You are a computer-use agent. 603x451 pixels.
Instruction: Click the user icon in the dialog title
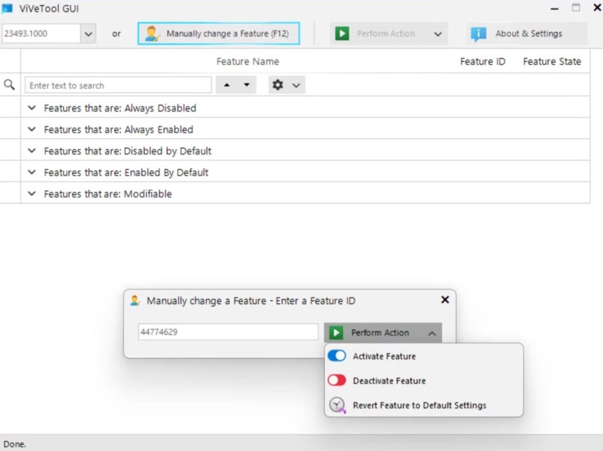[135, 301]
